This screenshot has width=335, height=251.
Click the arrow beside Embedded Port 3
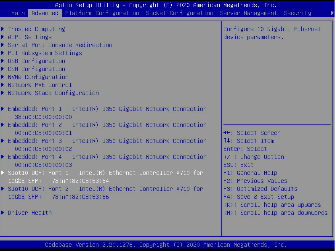(3, 141)
